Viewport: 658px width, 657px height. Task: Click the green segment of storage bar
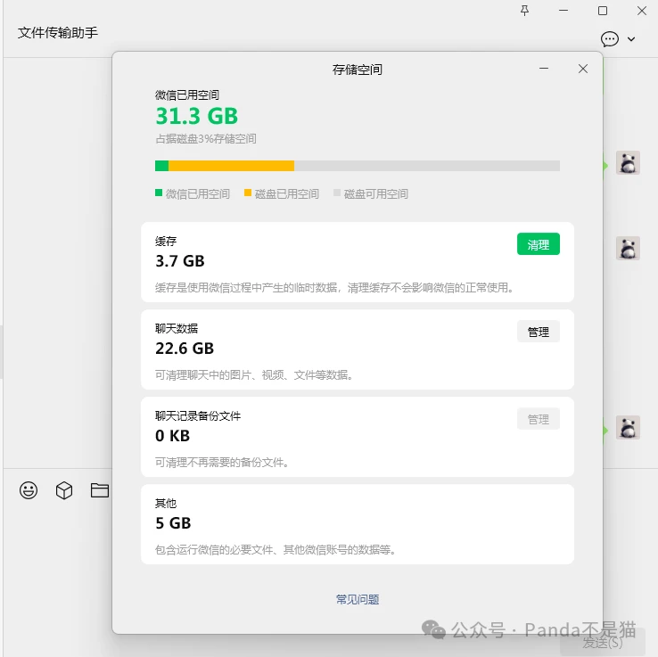[x=161, y=166]
